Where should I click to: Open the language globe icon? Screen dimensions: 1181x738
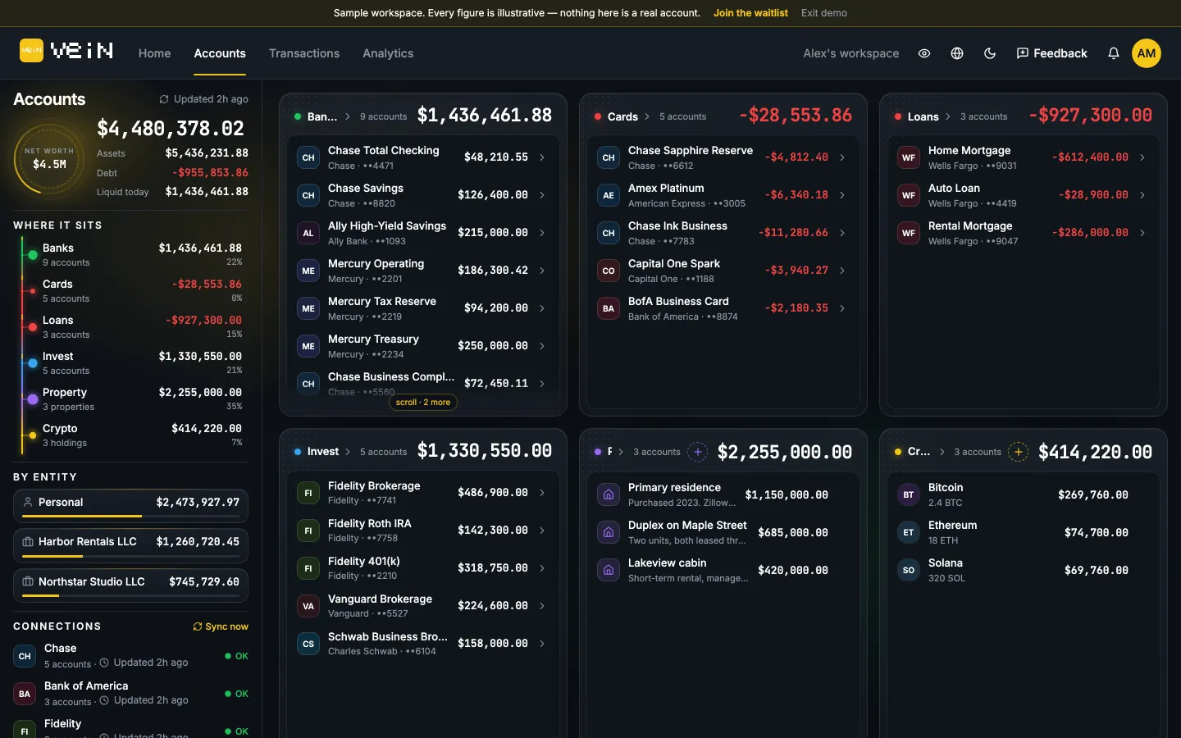[957, 53]
